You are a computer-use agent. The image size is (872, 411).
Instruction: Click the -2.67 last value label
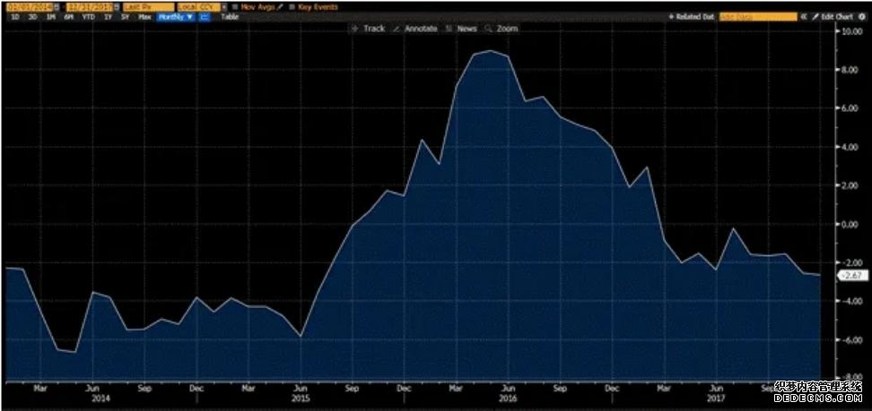853,275
